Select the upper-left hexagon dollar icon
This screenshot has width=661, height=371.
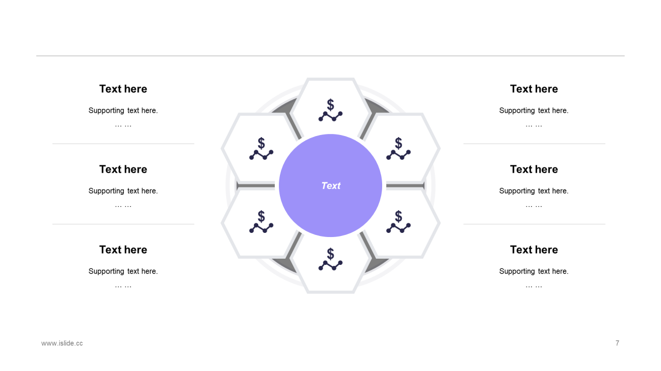point(261,148)
